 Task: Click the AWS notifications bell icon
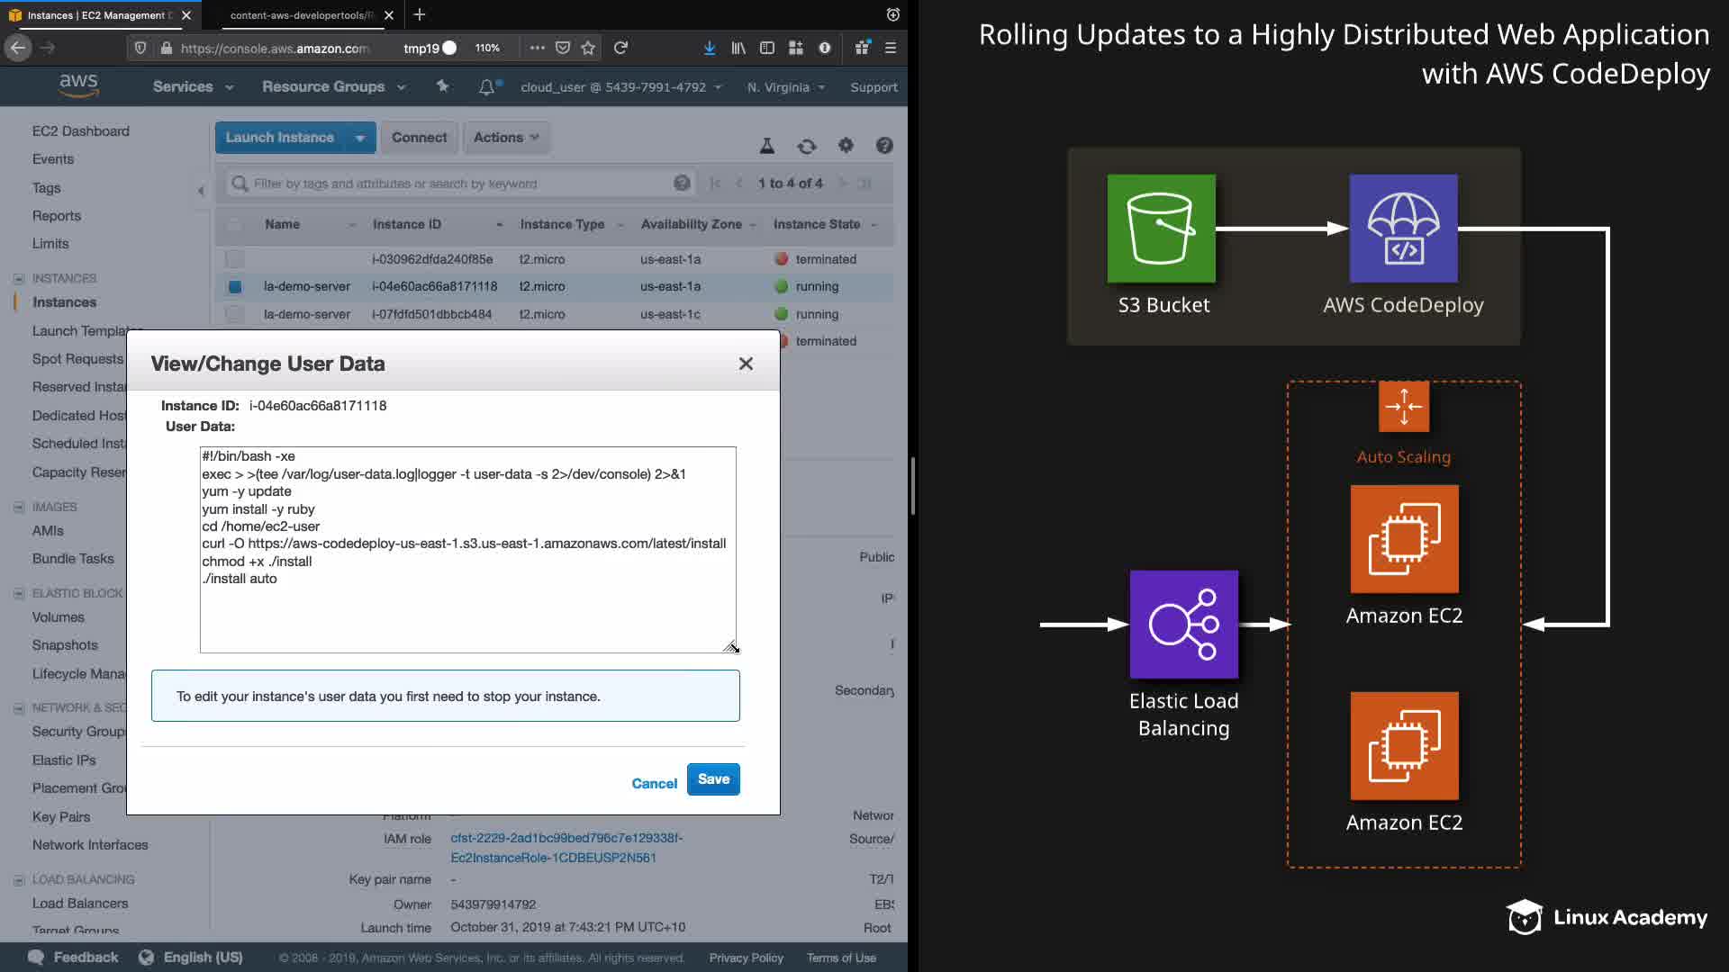(486, 87)
